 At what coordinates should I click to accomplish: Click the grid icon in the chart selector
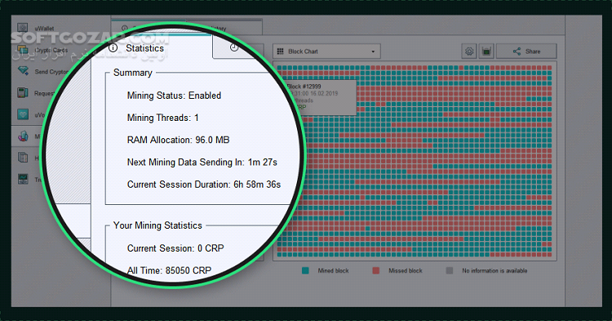[280, 51]
